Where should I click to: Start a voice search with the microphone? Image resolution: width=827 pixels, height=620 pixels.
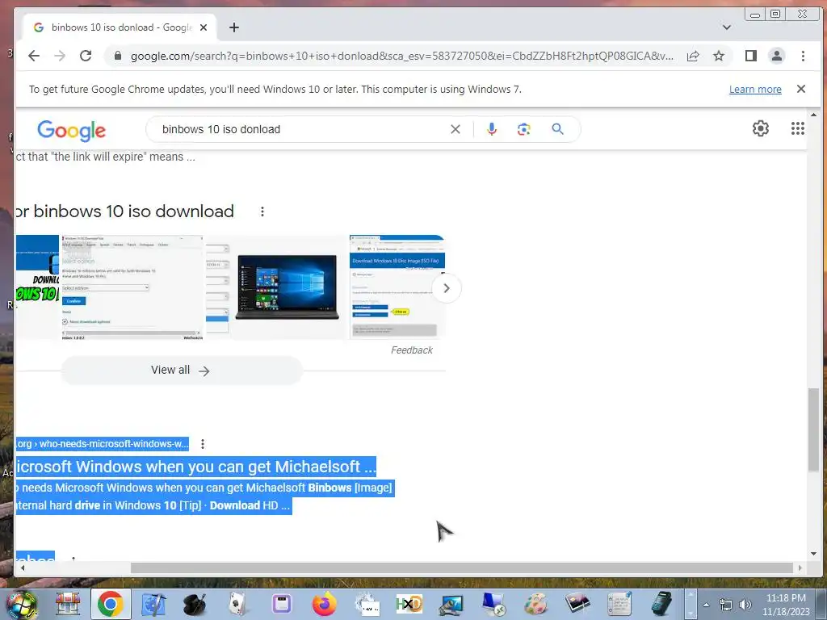point(492,129)
